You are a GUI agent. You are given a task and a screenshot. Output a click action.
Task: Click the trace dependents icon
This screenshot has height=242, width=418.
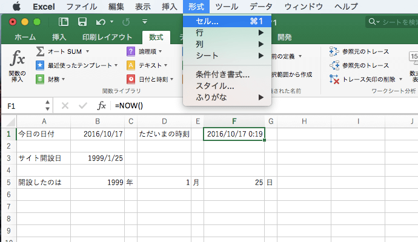pos(334,65)
